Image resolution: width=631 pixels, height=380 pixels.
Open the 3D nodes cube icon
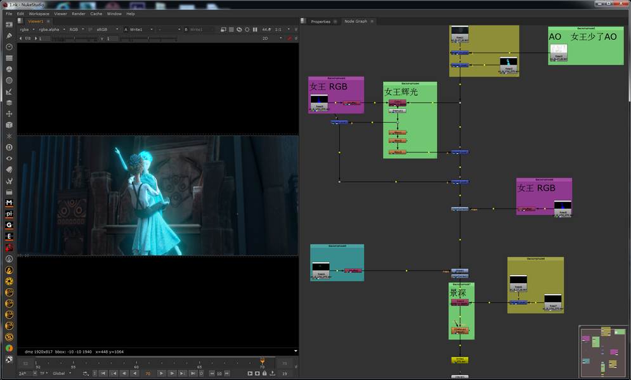(x=9, y=125)
